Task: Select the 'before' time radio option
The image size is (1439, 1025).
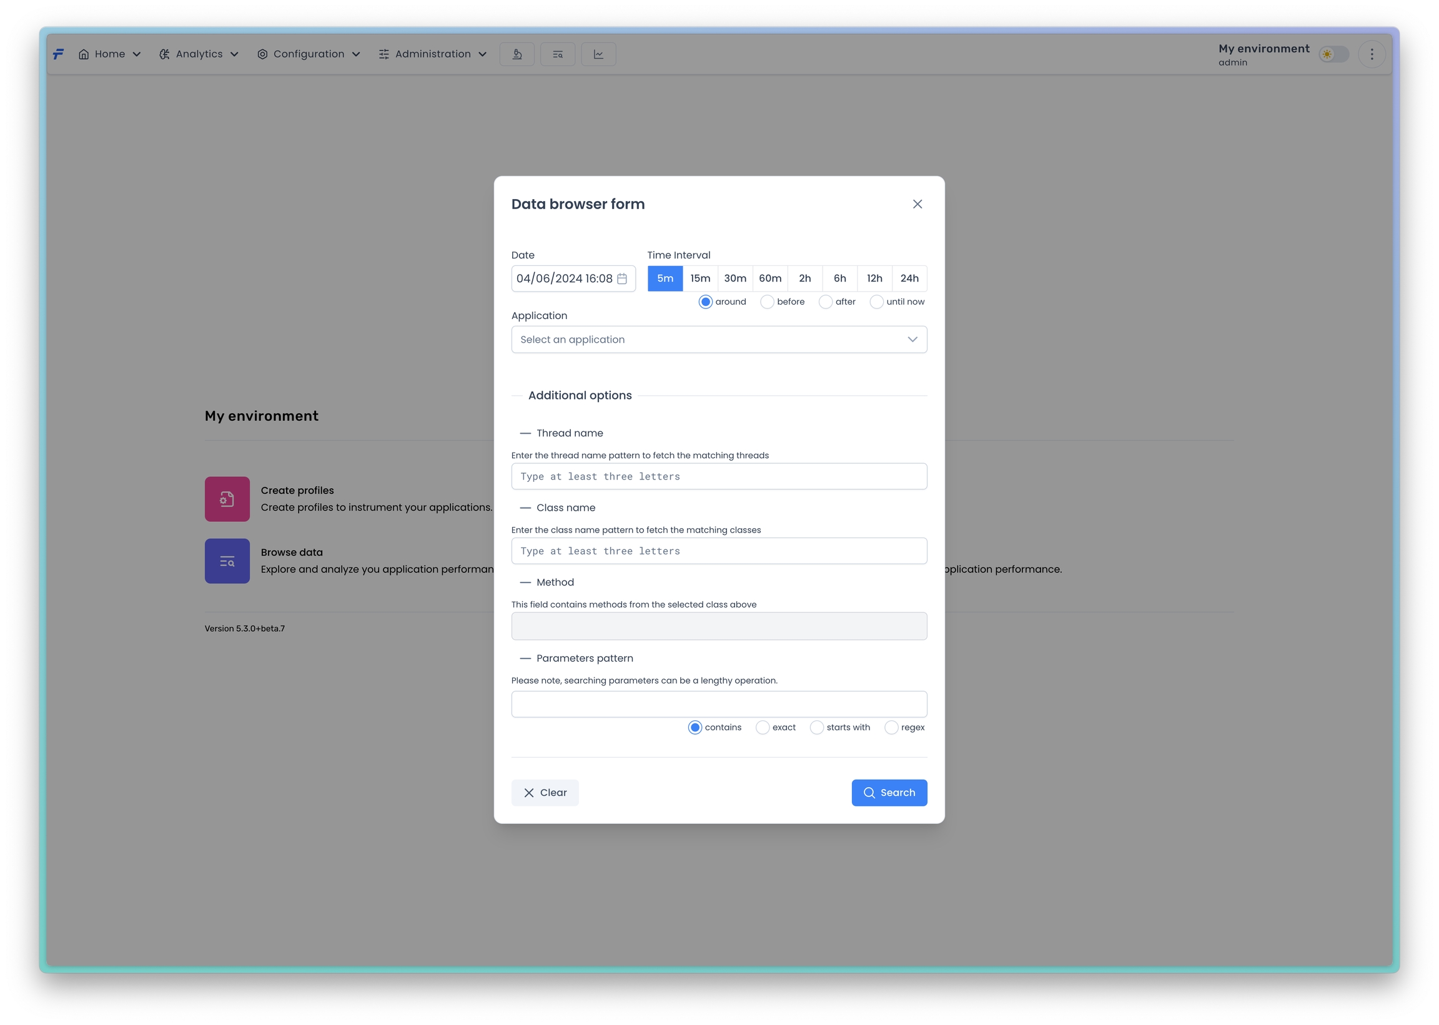Action: (766, 302)
